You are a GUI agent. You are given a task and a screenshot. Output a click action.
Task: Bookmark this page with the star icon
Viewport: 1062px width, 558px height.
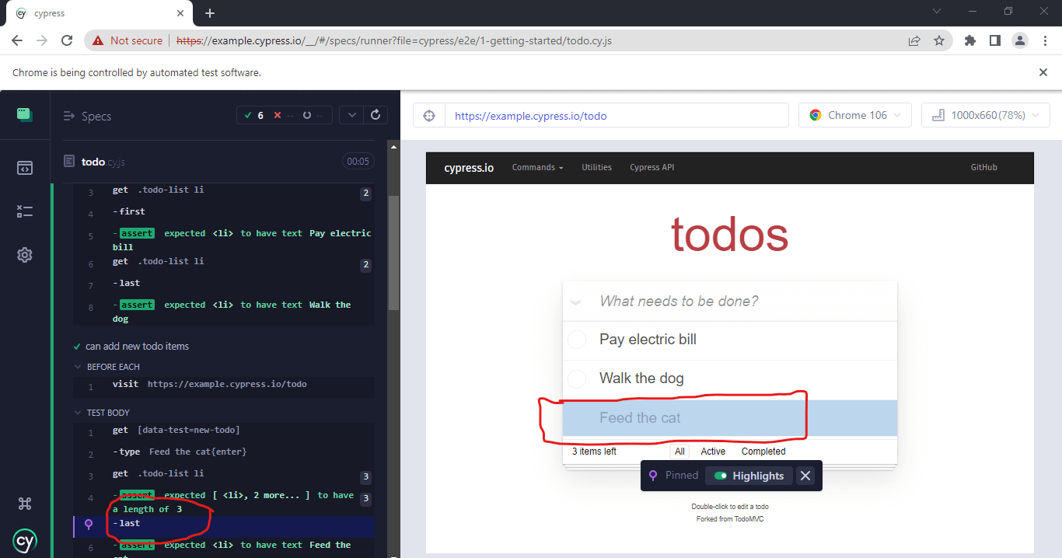click(x=939, y=40)
